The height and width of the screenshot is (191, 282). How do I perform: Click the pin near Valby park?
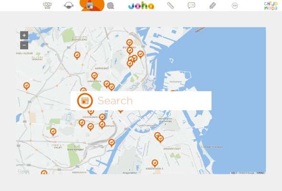point(53,132)
